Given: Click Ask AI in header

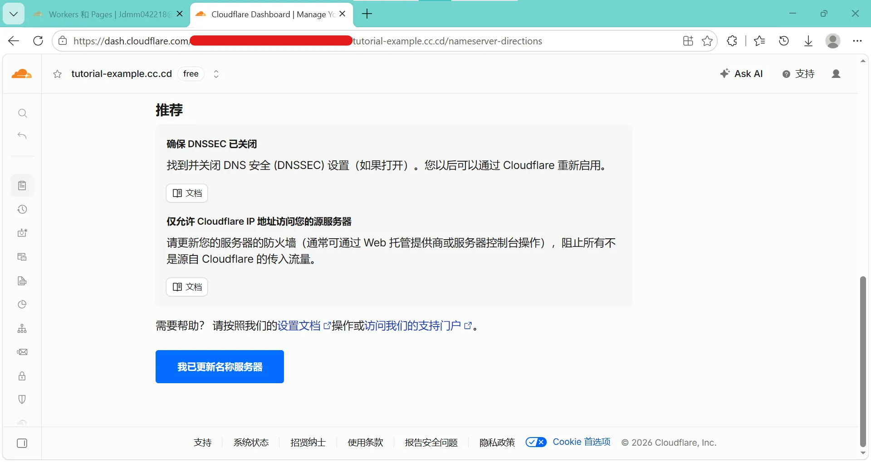Looking at the screenshot, I should point(741,74).
